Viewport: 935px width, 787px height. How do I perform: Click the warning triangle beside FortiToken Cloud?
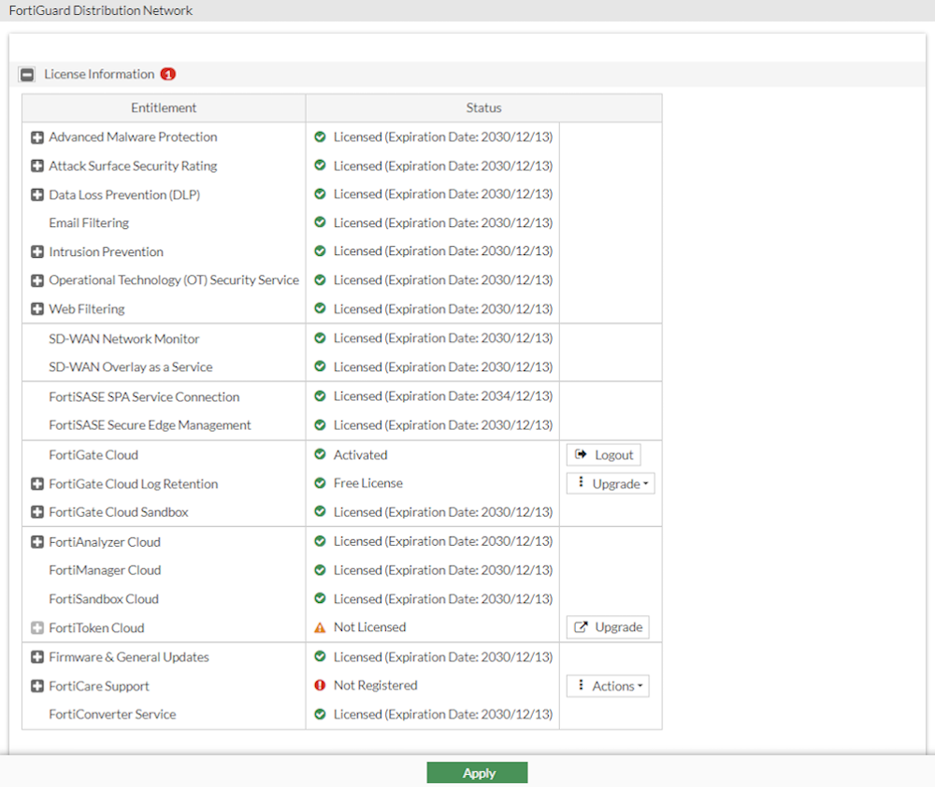[x=320, y=627]
